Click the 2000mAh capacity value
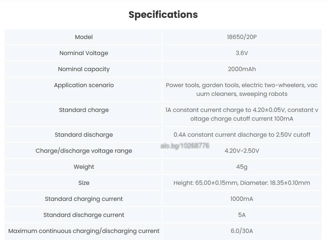Viewport: 329px width, 249px height. coord(242,69)
